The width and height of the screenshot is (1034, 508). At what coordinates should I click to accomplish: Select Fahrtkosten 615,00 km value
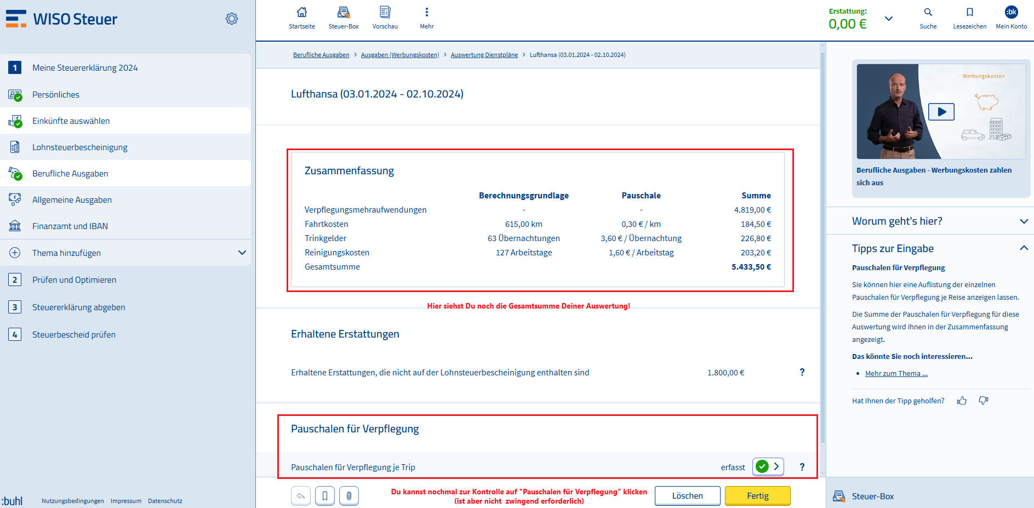[524, 224]
